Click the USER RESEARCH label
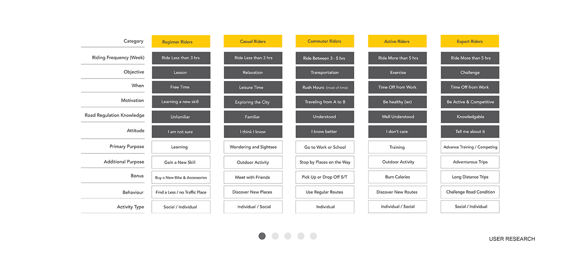This screenshot has width=574, height=262. coord(512,239)
